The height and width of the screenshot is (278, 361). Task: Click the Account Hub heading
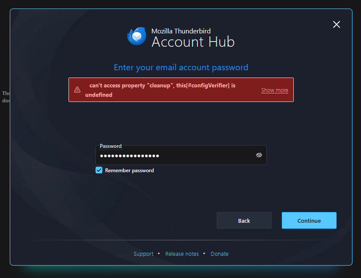pos(193,42)
